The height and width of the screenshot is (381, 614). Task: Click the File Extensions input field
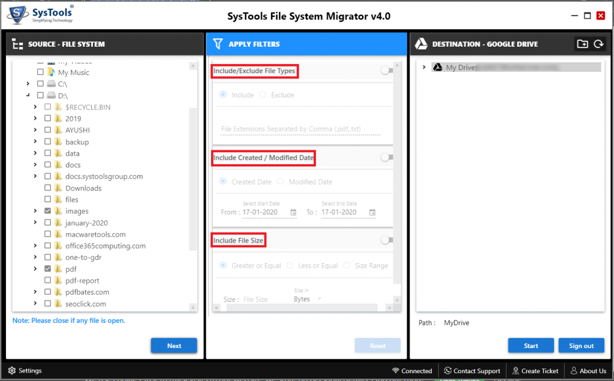300,129
